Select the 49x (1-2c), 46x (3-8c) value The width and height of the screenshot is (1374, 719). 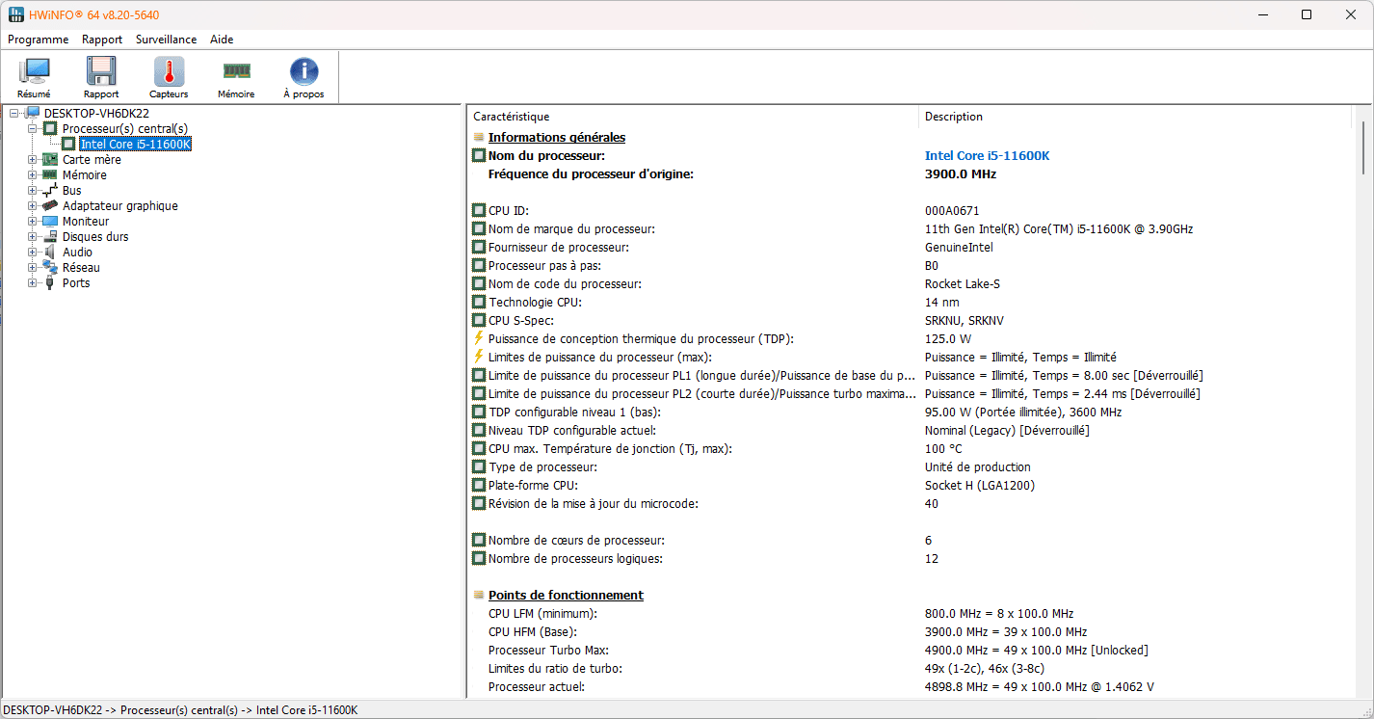985,668
